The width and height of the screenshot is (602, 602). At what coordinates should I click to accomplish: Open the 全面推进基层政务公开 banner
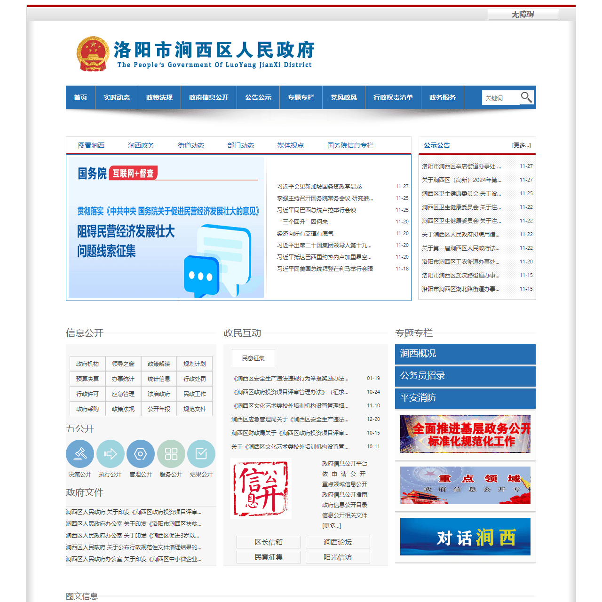coord(465,434)
